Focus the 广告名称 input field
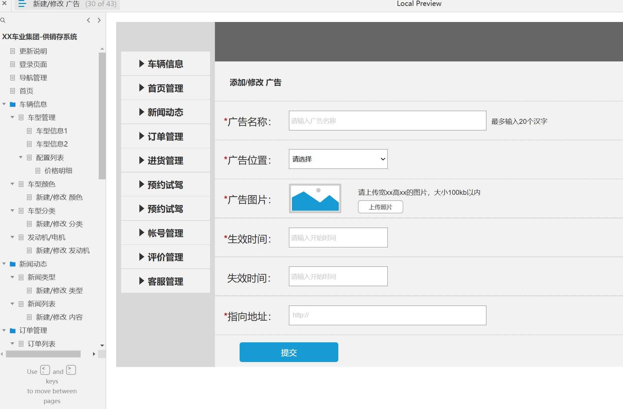This screenshot has height=409, width=623. pos(387,121)
